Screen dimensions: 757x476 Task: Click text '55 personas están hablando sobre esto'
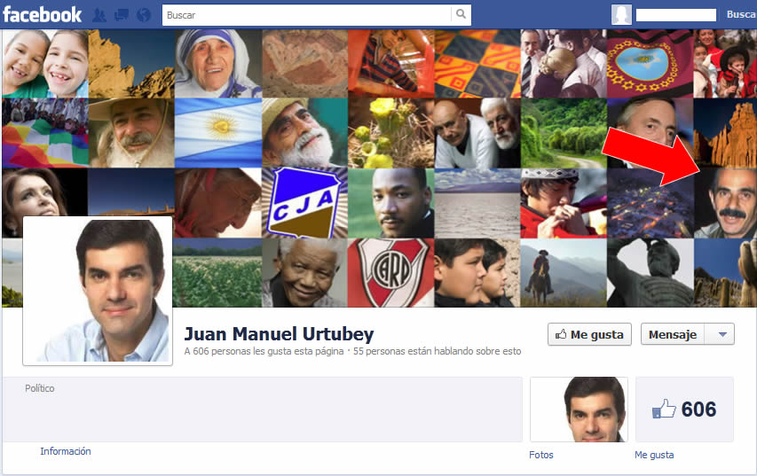pyautogui.click(x=437, y=351)
